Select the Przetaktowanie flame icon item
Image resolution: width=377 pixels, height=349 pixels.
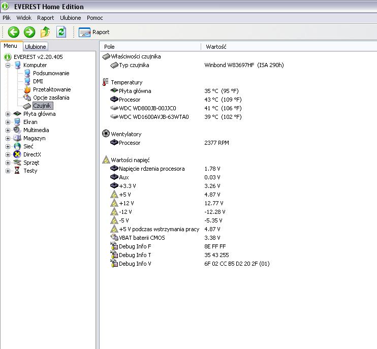[27, 89]
